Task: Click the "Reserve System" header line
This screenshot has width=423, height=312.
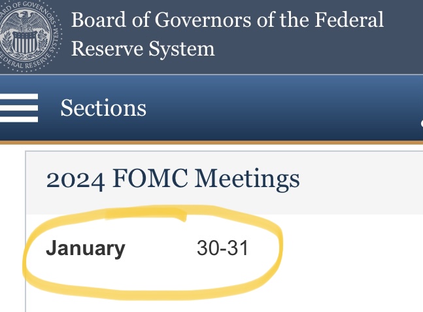Action: click(143, 48)
